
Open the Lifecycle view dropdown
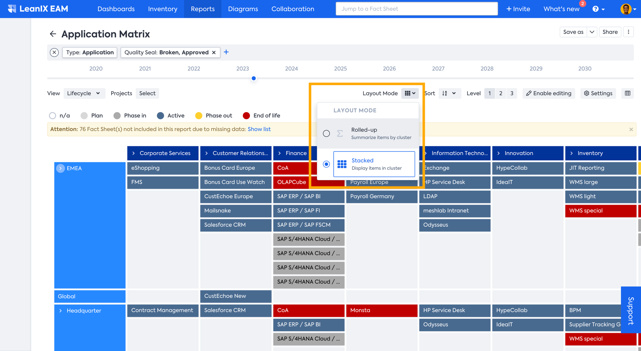click(x=84, y=94)
